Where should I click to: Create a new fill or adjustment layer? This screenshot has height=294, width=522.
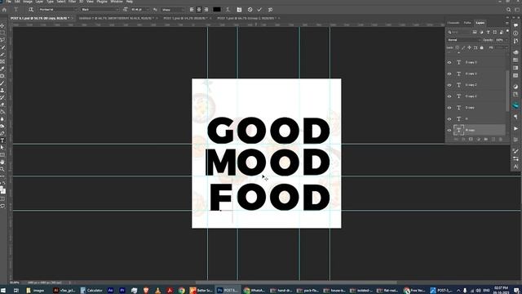click(x=479, y=139)
